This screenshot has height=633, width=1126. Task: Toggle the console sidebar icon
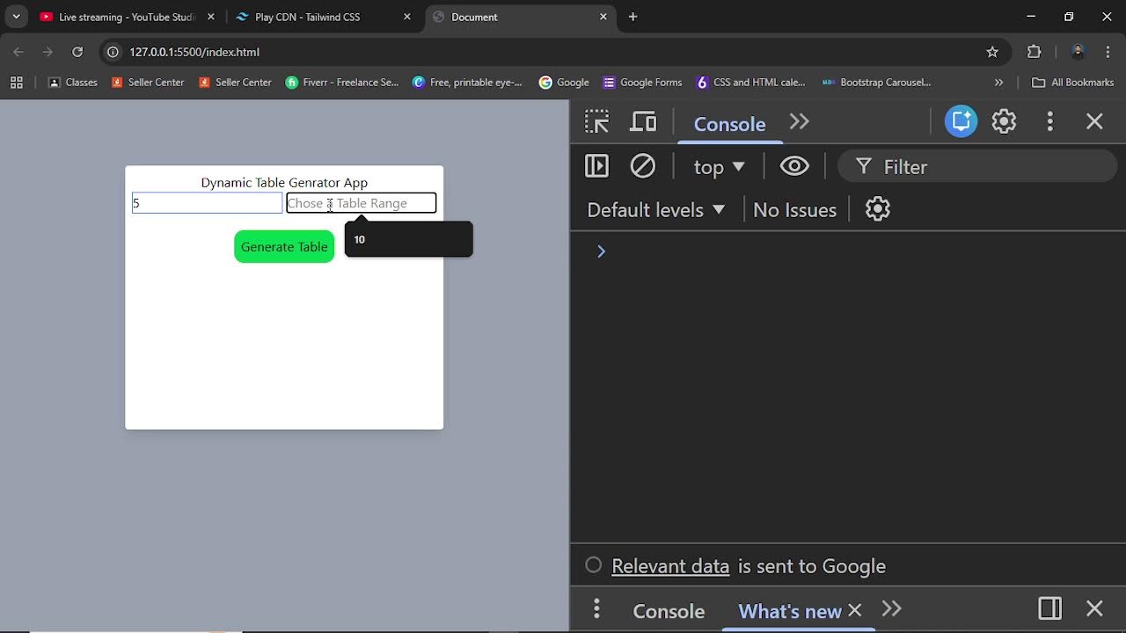coord(596,166)
